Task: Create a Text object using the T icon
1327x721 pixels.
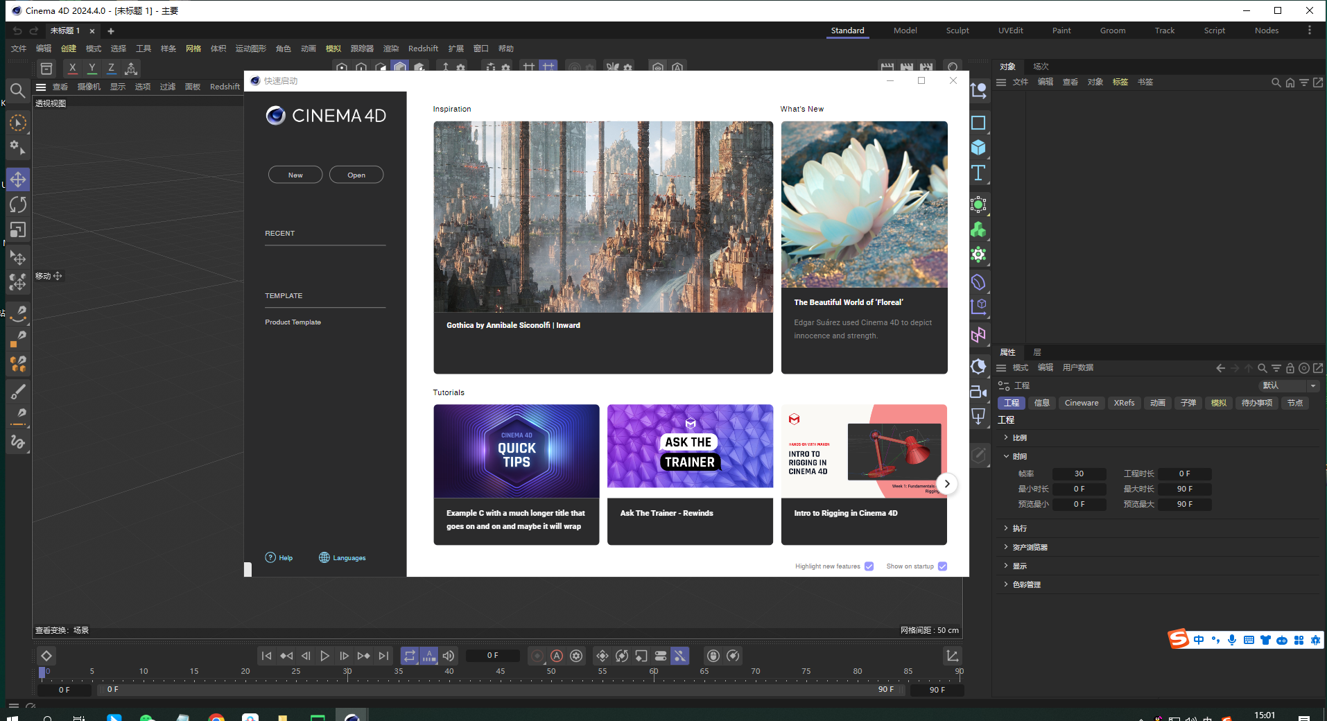Action: tap(978, 173)
